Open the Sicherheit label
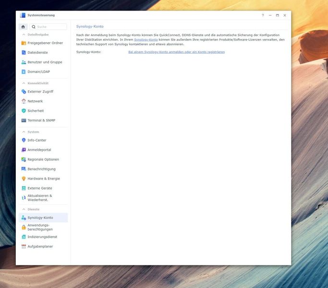 point(36,111)
